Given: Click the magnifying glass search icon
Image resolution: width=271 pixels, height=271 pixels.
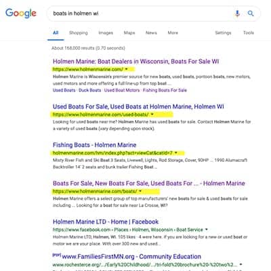Looking at the screenshot, I should 251,14.
